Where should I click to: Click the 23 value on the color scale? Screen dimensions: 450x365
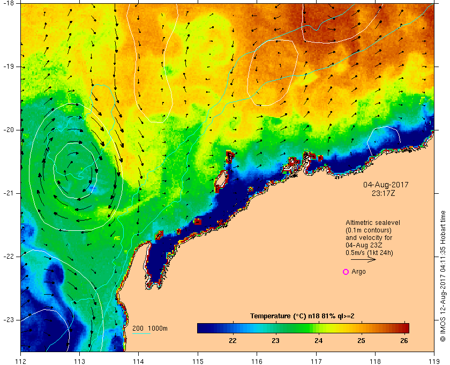click(x=275, y=341)
